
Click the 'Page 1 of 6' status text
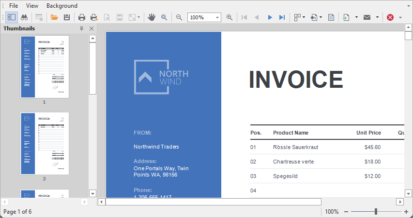click(17, 211)
